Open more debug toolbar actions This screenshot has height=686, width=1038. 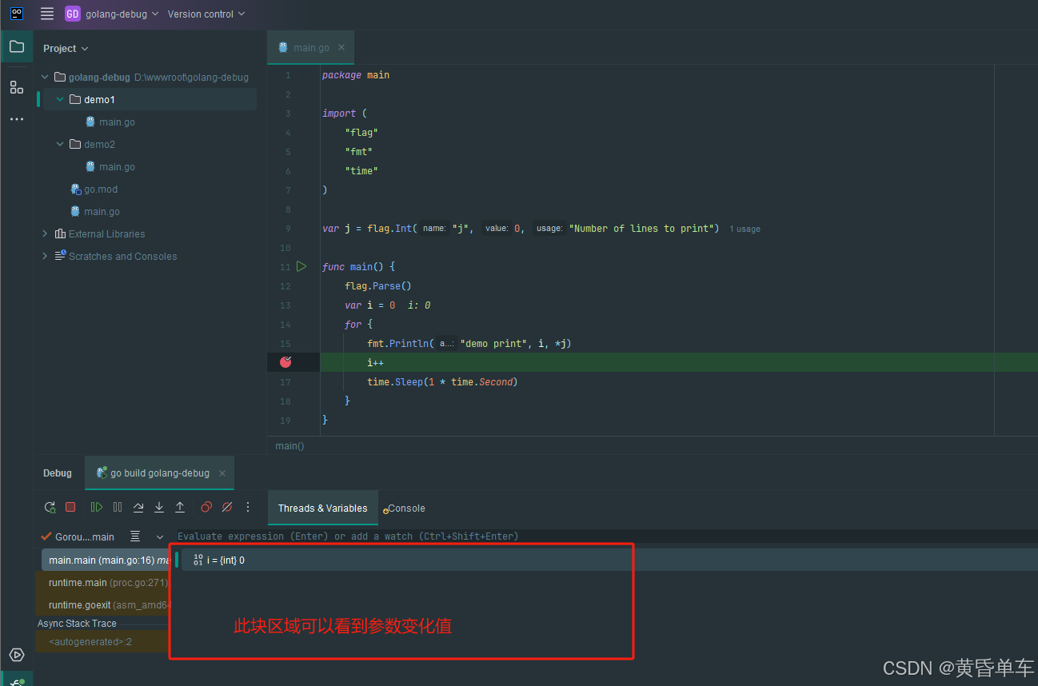point(248,507)
